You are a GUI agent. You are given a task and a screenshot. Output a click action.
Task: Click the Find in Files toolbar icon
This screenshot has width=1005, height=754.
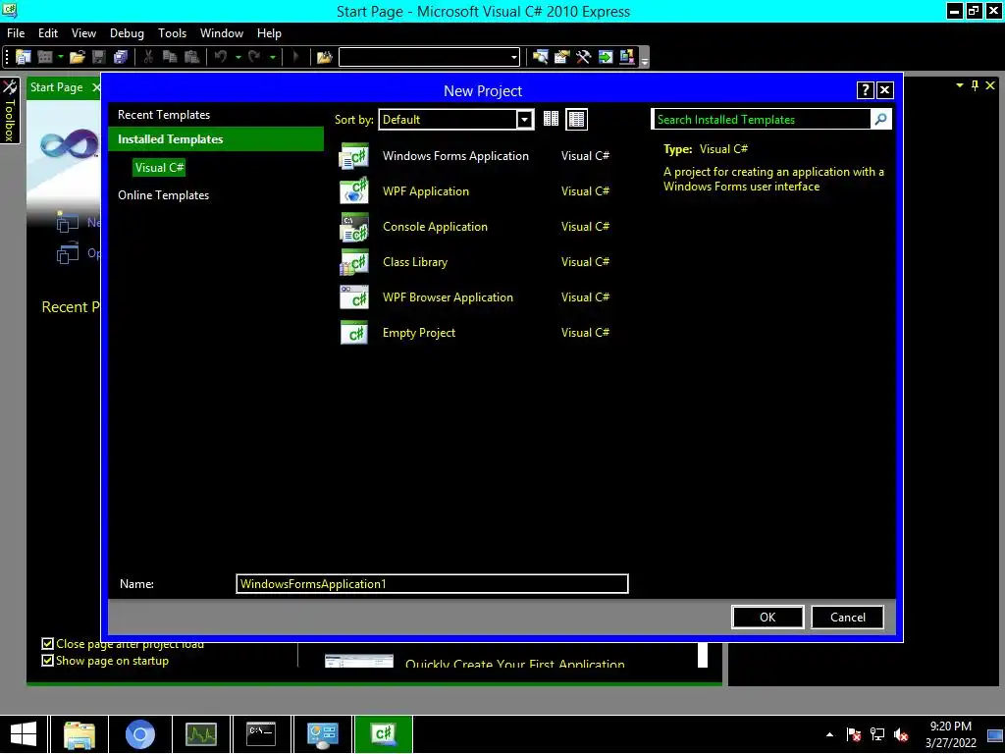[x=324, y=57]
